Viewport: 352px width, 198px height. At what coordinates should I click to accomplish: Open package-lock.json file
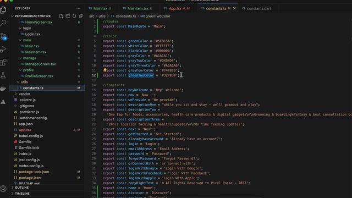pyautogui.click(x=34, y=172)
